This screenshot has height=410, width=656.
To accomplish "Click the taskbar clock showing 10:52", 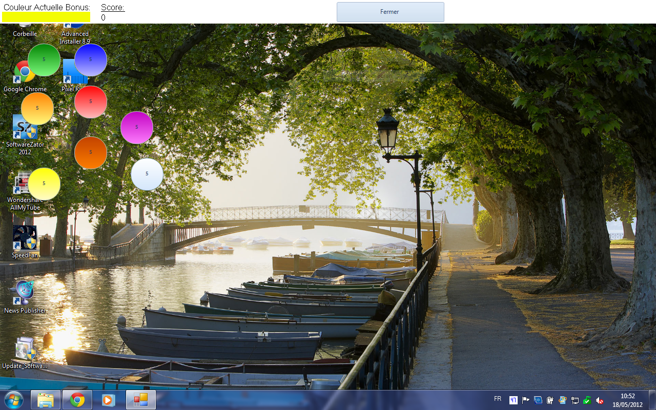I will pyautogui.click(x=627, y=400).
